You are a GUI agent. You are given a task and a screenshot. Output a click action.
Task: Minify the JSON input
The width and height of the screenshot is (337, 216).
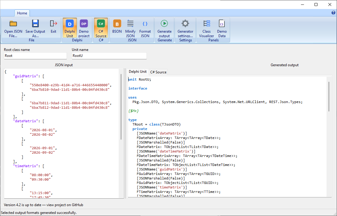point(130,28)
